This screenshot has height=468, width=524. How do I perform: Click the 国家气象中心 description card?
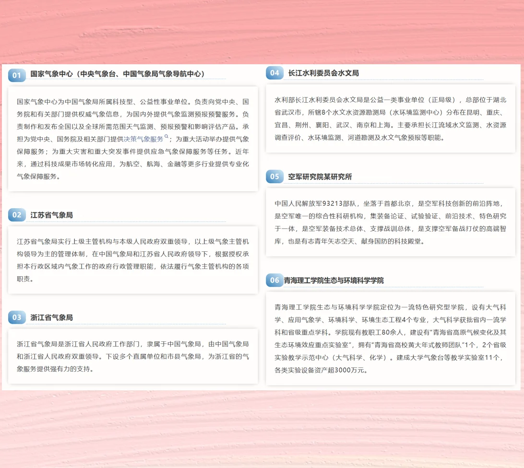tap(133, 139)
